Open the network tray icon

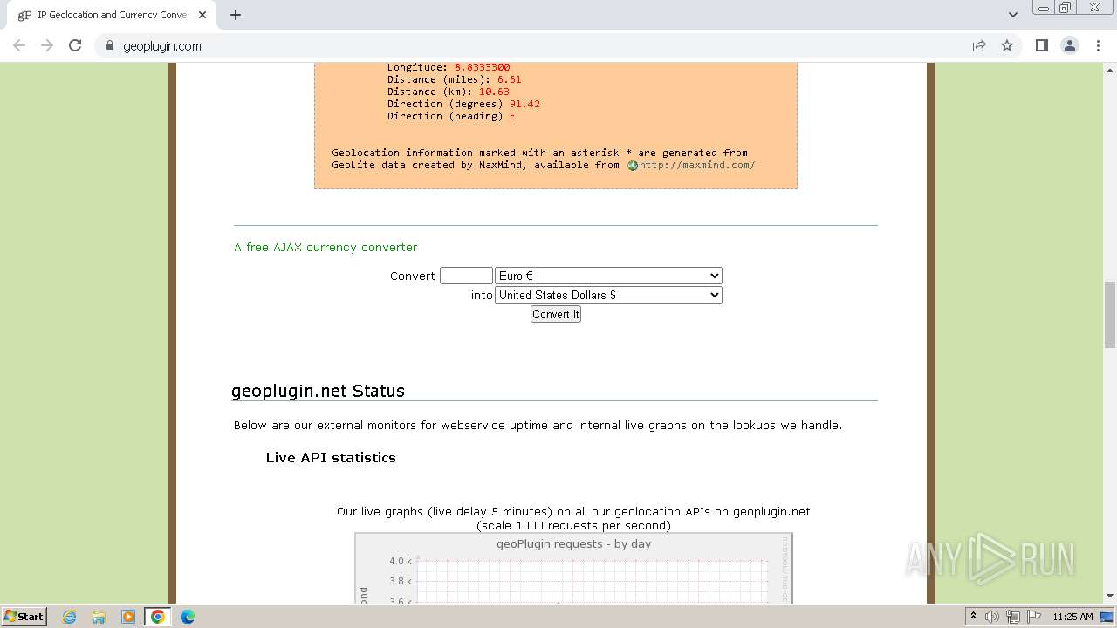1013,617
